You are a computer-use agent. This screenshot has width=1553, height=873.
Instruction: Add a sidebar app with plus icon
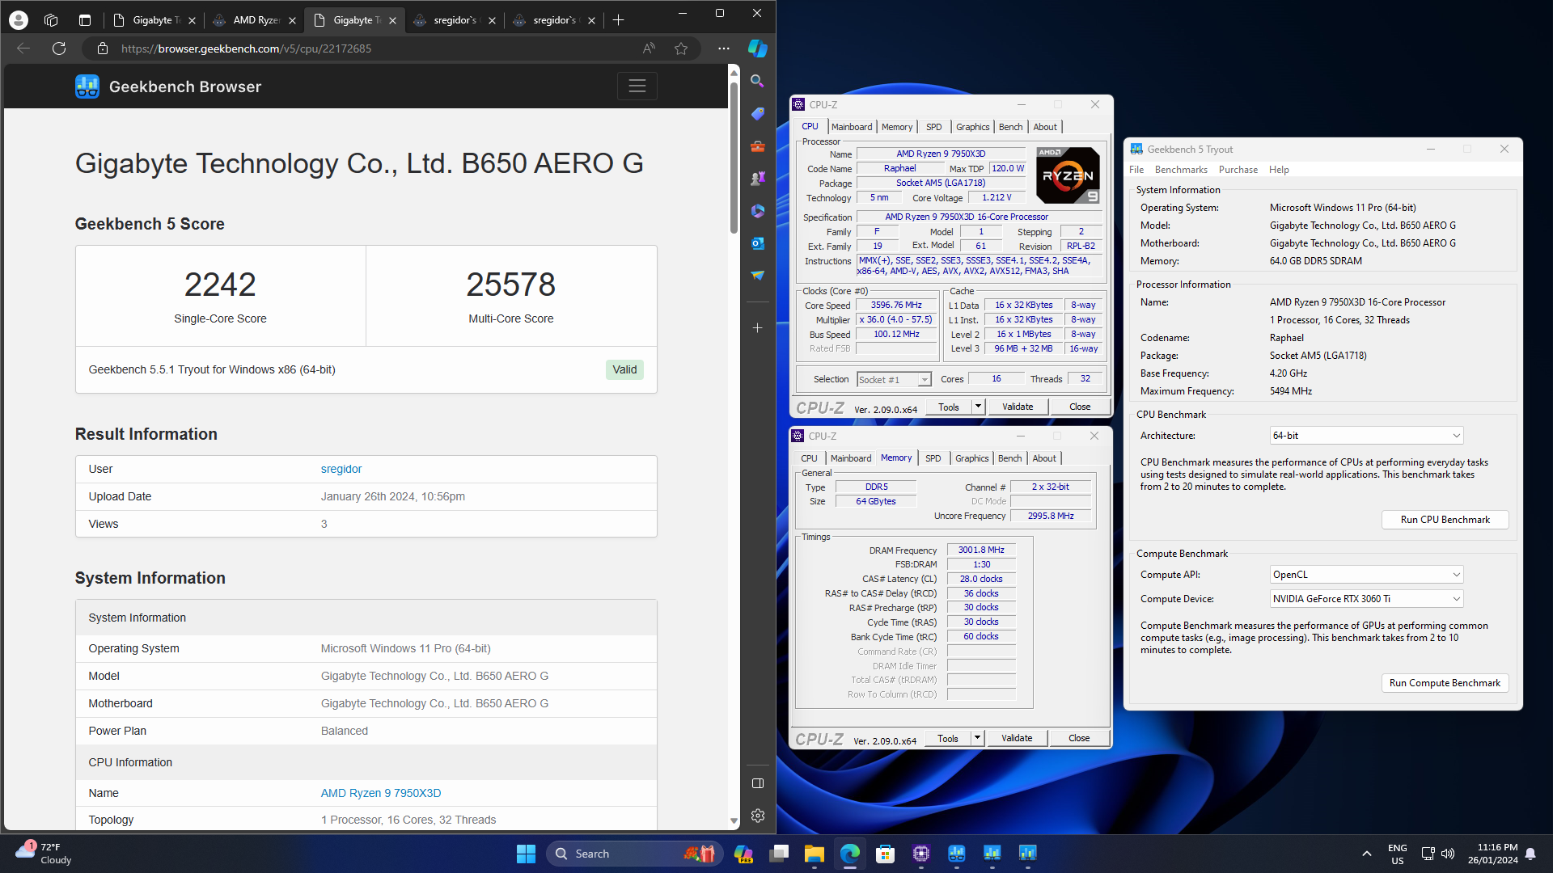click(x=758, y=328)
